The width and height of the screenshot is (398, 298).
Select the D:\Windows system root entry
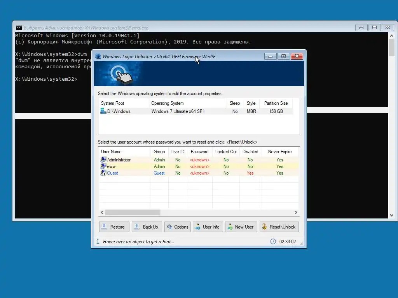click(119, 111)
